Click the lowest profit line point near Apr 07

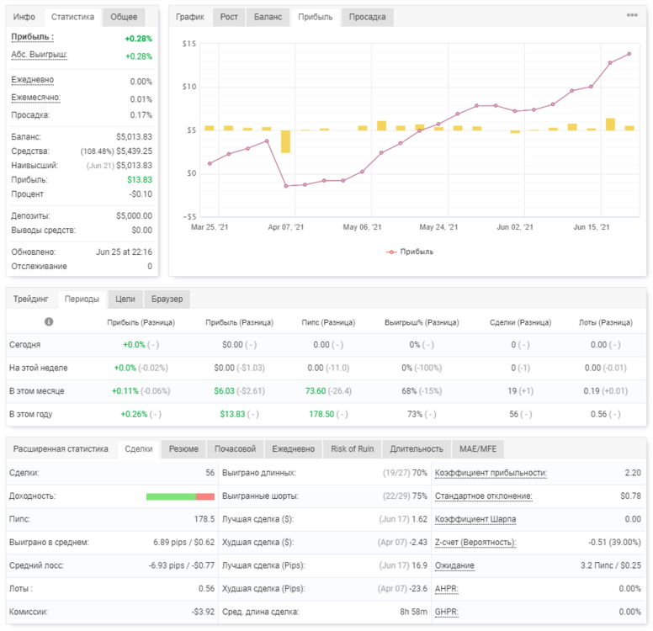[286, 186]
